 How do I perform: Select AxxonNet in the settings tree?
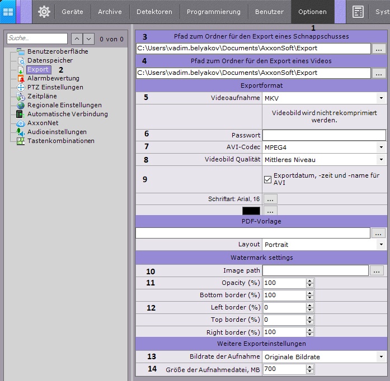[x=43, y=123]
